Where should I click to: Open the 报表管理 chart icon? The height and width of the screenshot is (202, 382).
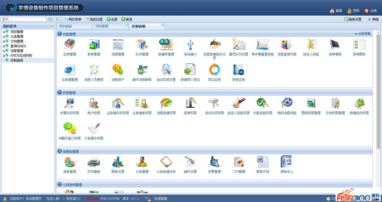[x=70, y=162]
